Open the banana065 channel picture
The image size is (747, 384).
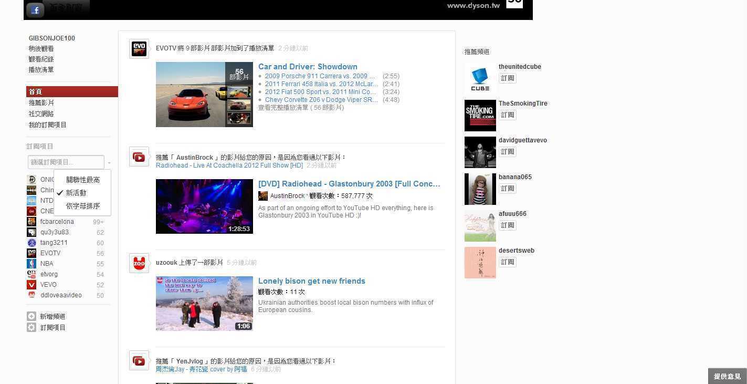click(x=480, y=189)
